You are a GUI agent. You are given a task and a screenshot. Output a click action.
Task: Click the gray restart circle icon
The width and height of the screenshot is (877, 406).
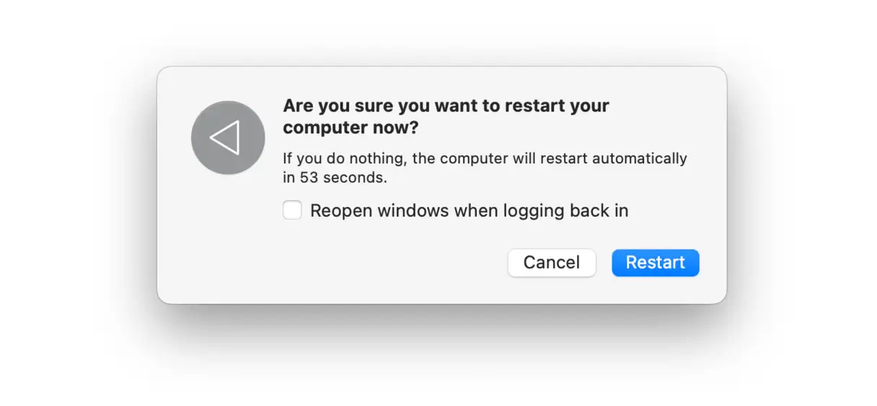(x=228, y=137)
